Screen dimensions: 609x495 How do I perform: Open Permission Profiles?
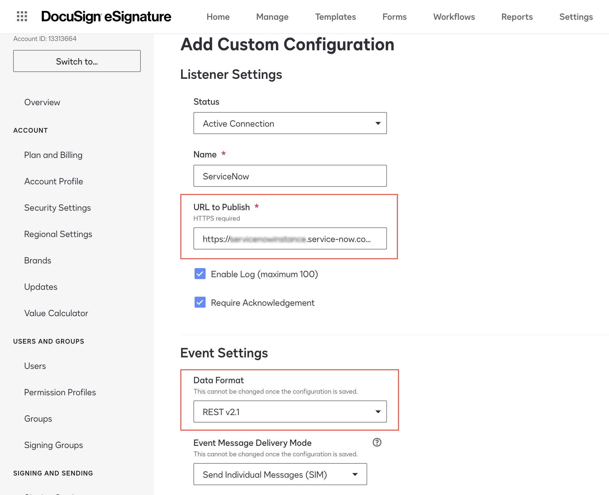pyautogui.click(x=60, y=392)
